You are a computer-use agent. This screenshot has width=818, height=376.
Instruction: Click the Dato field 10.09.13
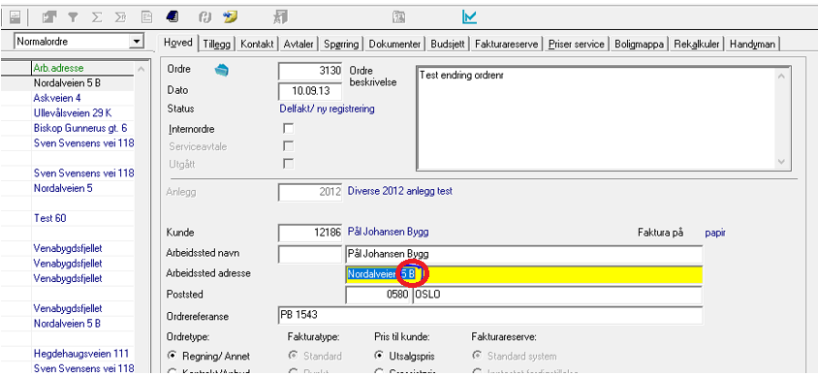pyautogui.click(x=310, y=91)
